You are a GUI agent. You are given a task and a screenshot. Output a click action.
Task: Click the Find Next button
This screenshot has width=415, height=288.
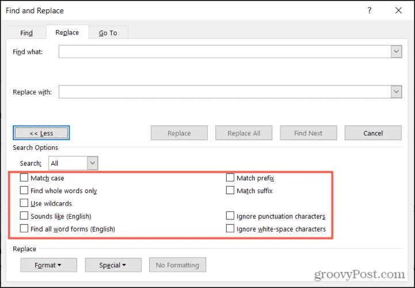(x=309, y=133)
